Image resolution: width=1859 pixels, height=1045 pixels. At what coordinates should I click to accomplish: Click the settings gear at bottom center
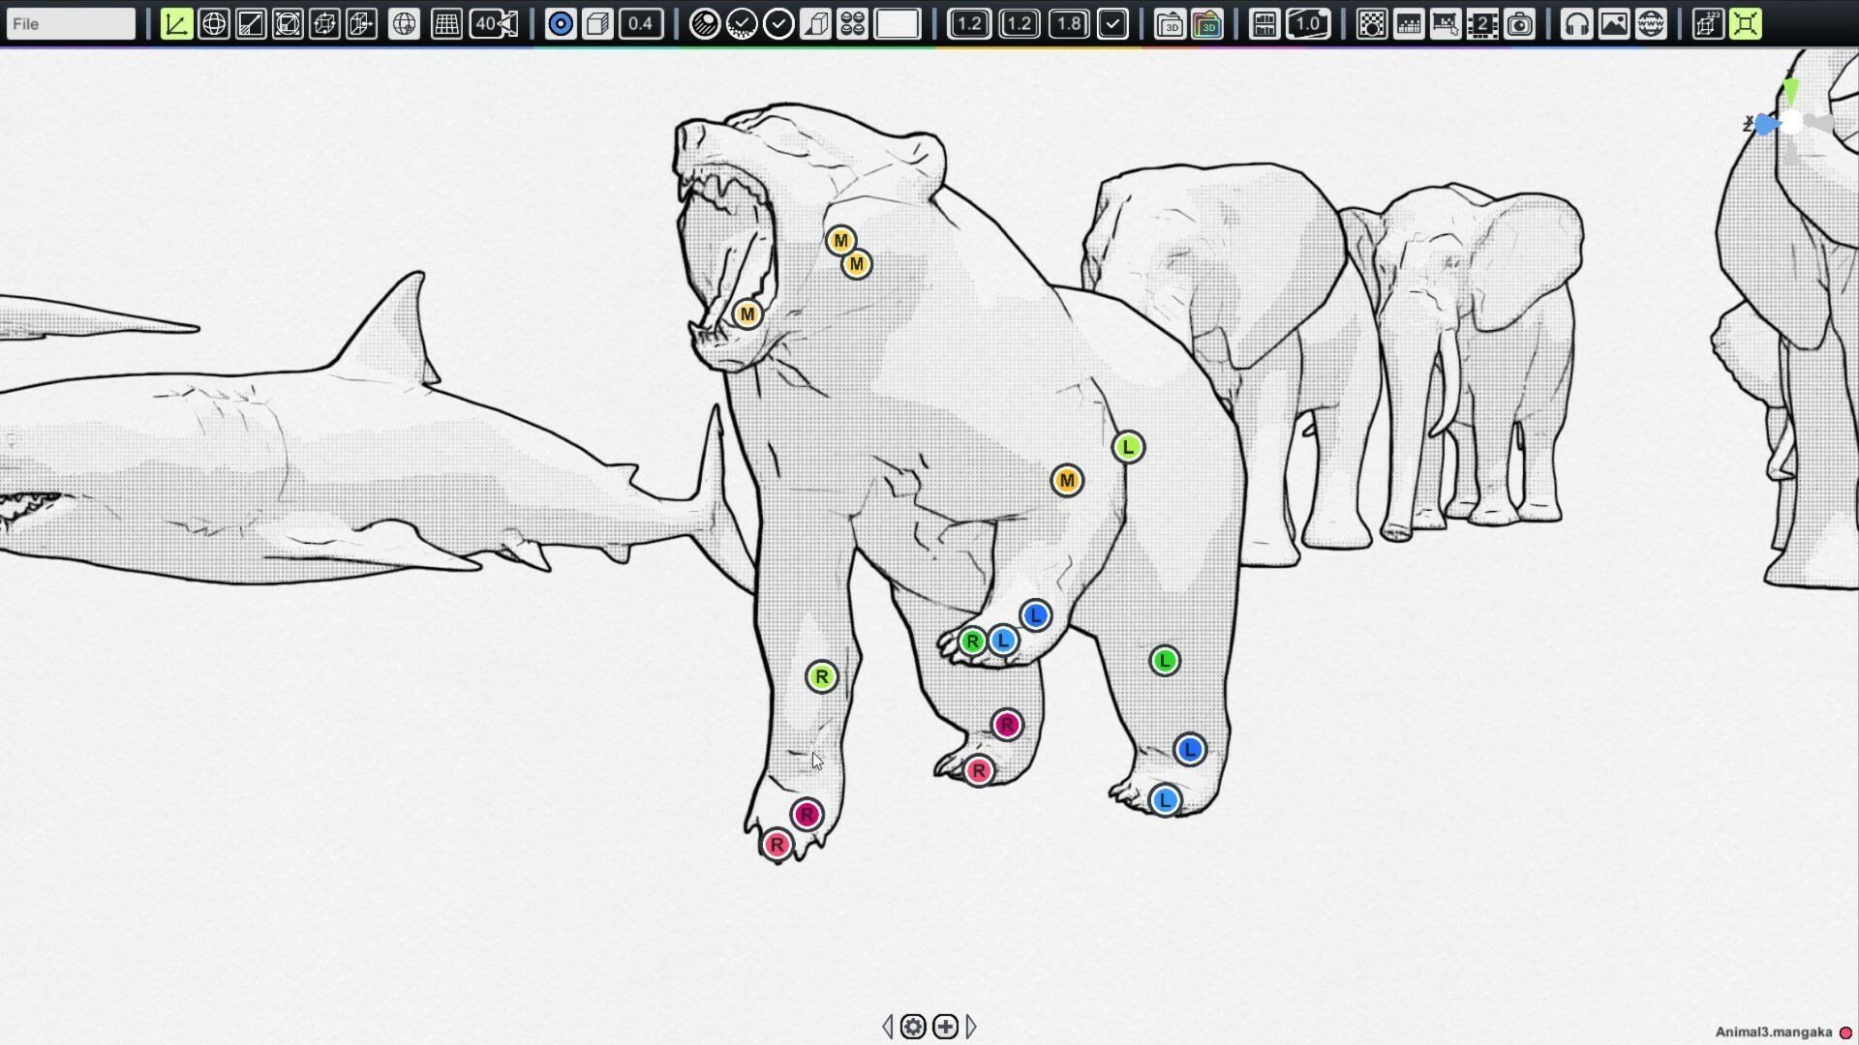[x=913, y=1027]
